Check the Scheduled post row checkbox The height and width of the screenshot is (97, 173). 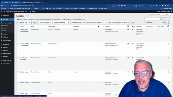click(18, 30)
